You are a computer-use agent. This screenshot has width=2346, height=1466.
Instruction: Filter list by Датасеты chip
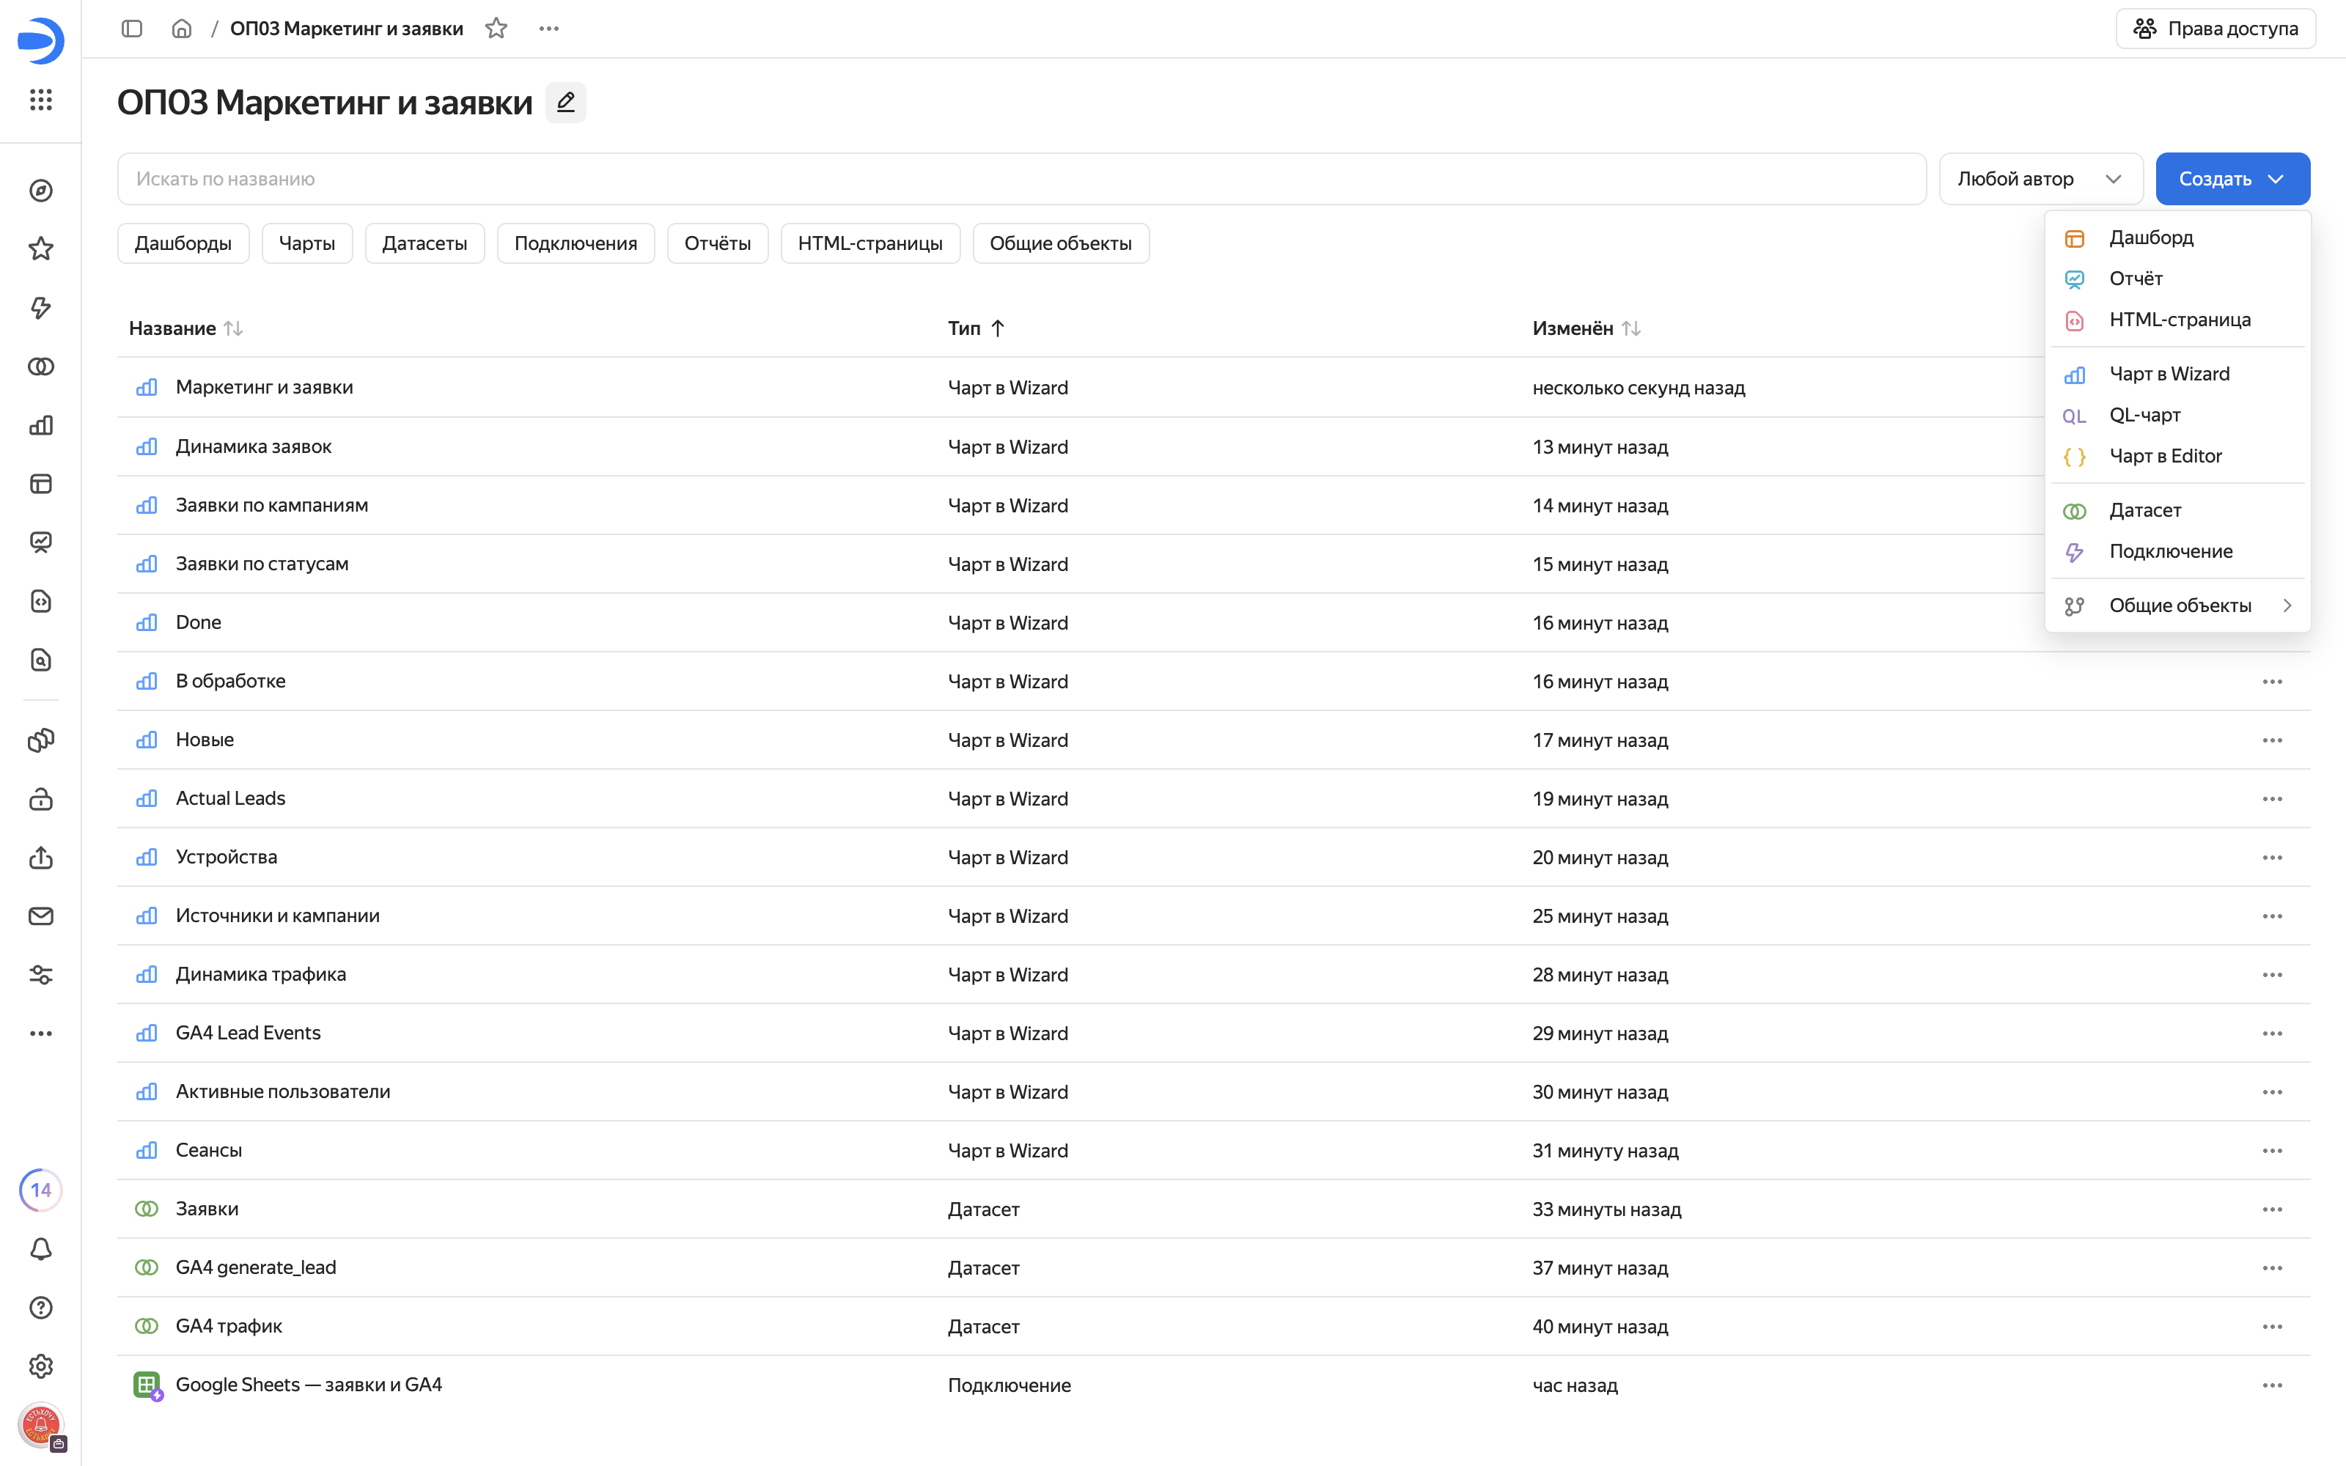coord(424,243)
